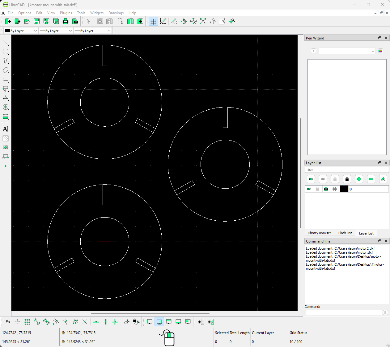Screen dimensions: 390x347
Task: Open the Plugins menu
Action: (66, 13)
